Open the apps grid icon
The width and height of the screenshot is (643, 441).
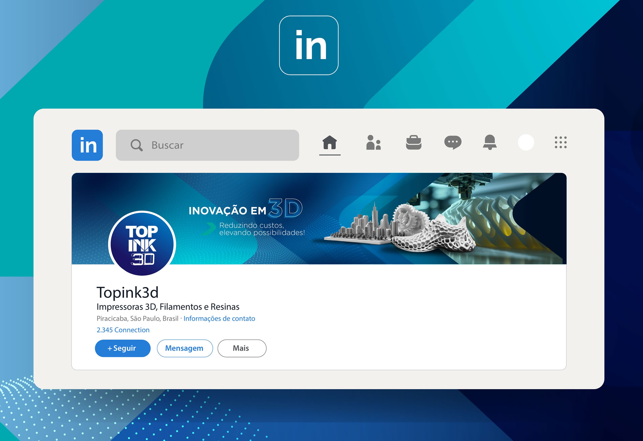tap(561, 142)
